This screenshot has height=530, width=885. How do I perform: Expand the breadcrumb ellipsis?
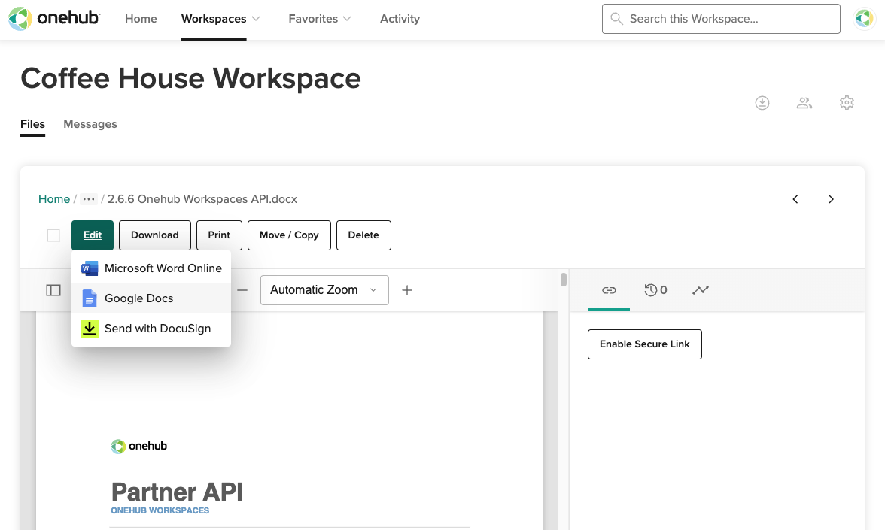[x=89, y=199]
